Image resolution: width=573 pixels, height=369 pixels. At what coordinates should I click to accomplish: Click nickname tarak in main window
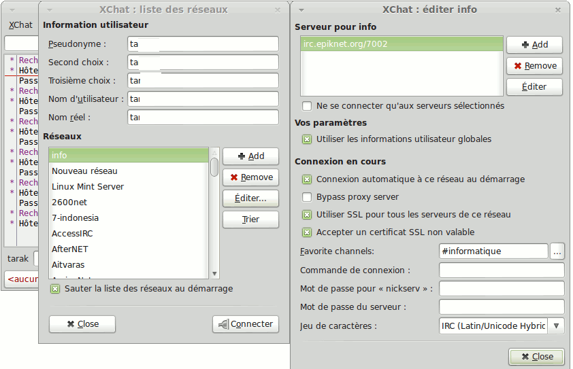(x=18, y=259)
